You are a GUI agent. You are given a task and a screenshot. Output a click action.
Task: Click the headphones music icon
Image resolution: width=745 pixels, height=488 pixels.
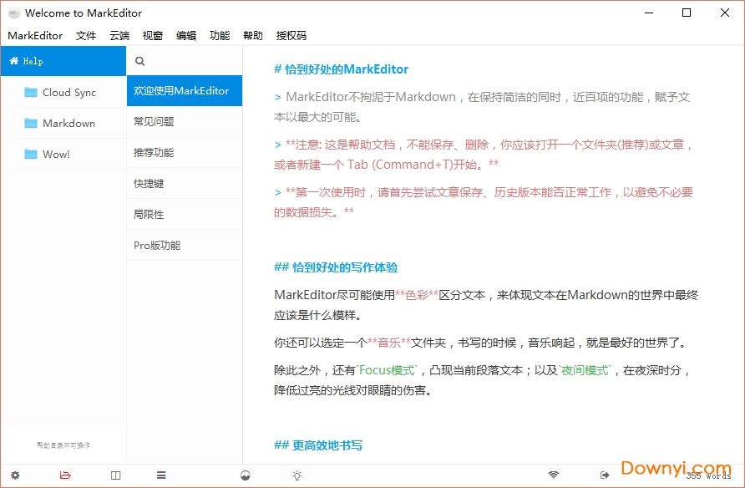(x=245, y=474)
